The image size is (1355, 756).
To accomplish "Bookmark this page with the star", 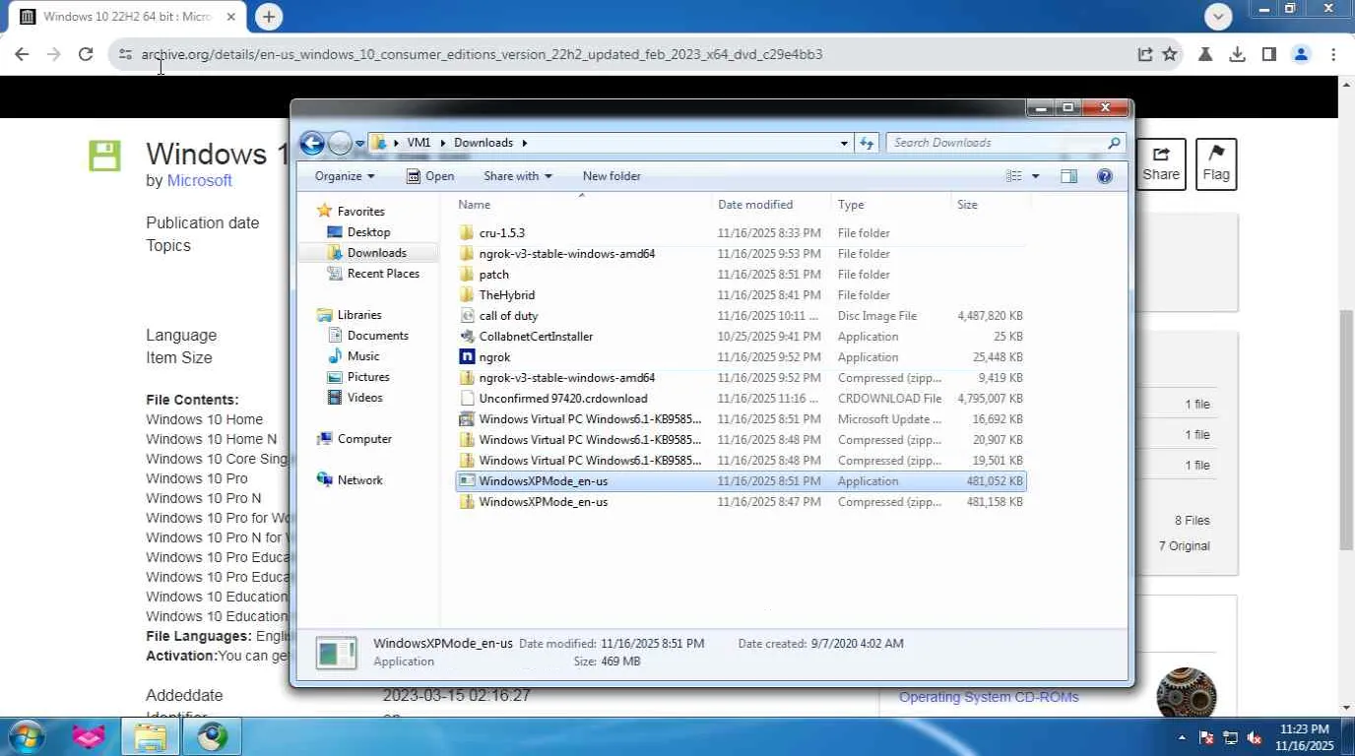I will click(x=1170, y=54).
